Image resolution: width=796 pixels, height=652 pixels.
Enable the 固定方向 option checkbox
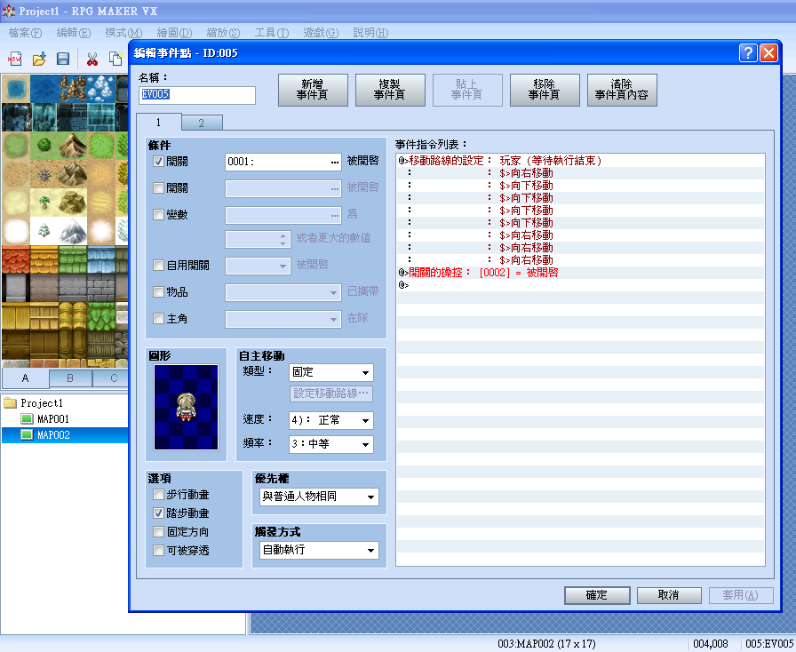158,532
